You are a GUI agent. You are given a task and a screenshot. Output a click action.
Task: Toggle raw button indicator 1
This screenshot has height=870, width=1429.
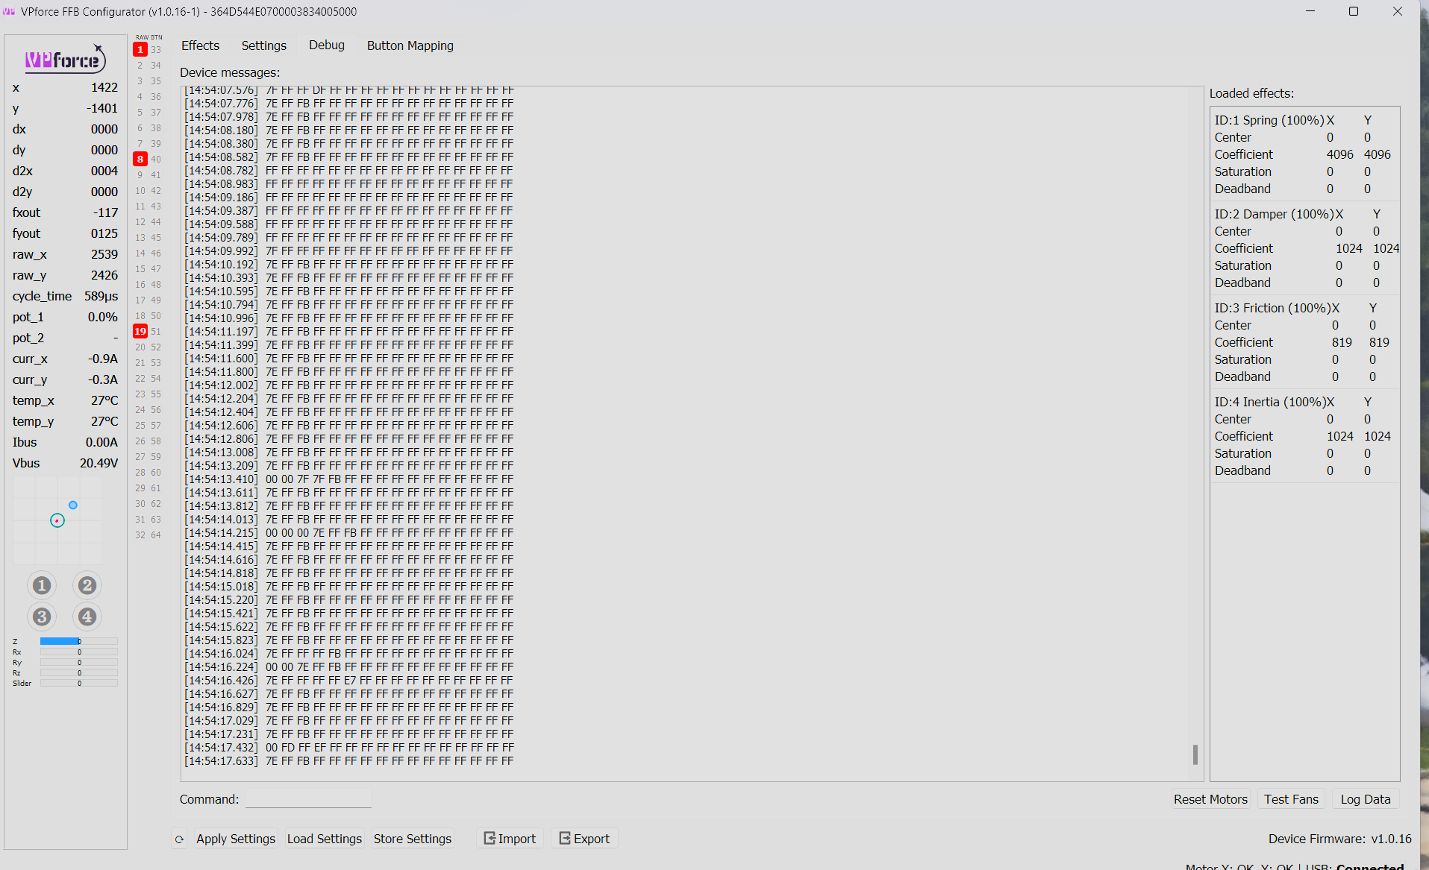point(140,49)
